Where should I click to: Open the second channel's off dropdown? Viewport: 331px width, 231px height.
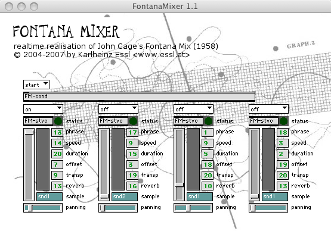click(x=118, y=109)
